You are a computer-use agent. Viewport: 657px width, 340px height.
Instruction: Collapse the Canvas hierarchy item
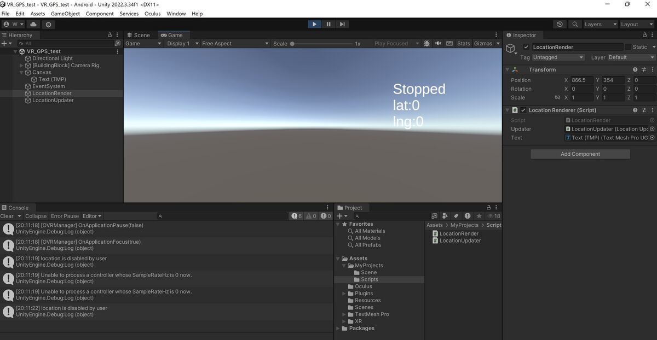[x=21, y=72]
